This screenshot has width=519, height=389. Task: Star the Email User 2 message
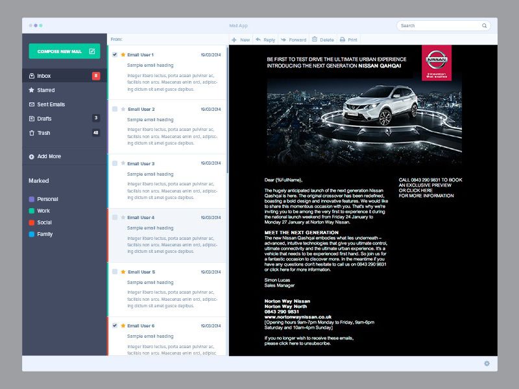(x=123, y=109)
